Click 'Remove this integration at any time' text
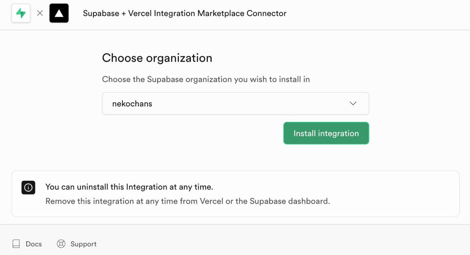 [188, 201]
